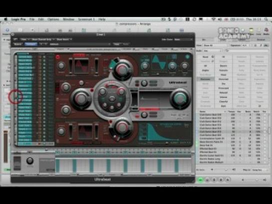Click Oscillator 1 waveform display

(x=81, y=66)
